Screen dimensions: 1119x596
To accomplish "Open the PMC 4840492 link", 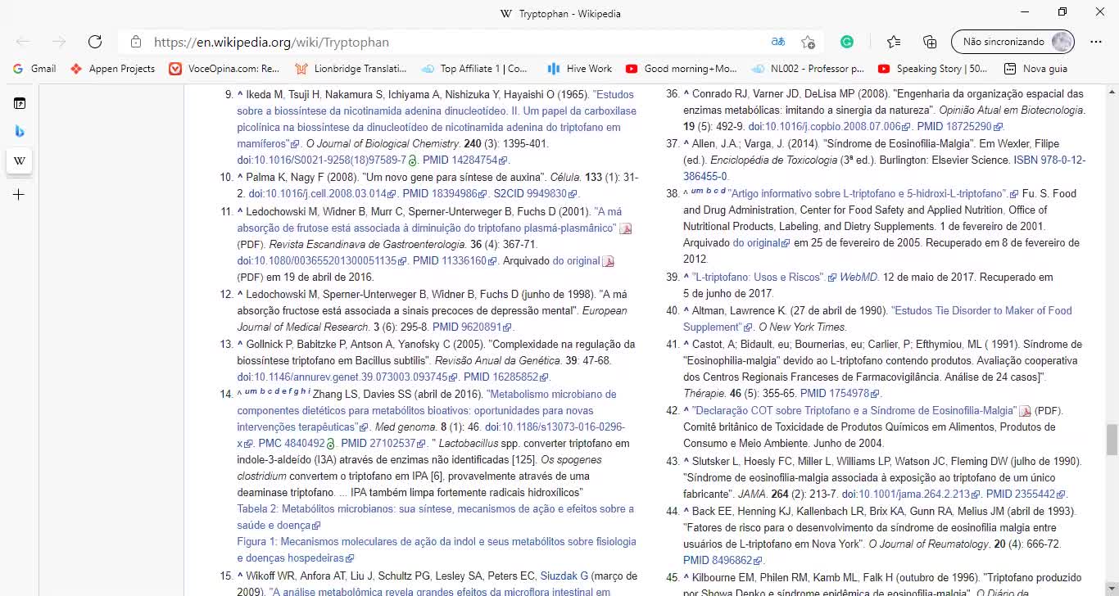I will [297, 444].
